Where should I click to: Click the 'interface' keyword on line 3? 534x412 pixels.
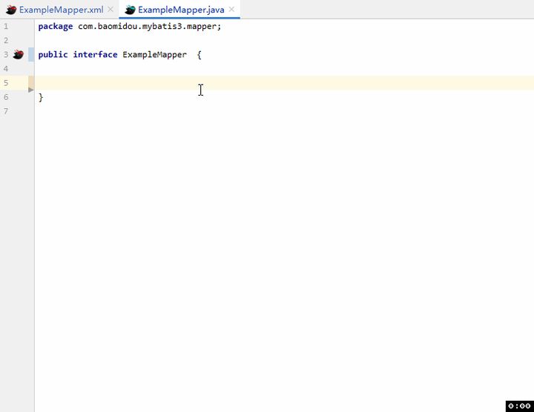[x=95, y=54]
